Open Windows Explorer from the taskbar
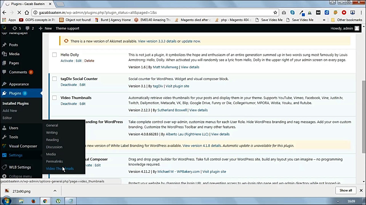Screen dimensions: 366x205 [21, 201]
